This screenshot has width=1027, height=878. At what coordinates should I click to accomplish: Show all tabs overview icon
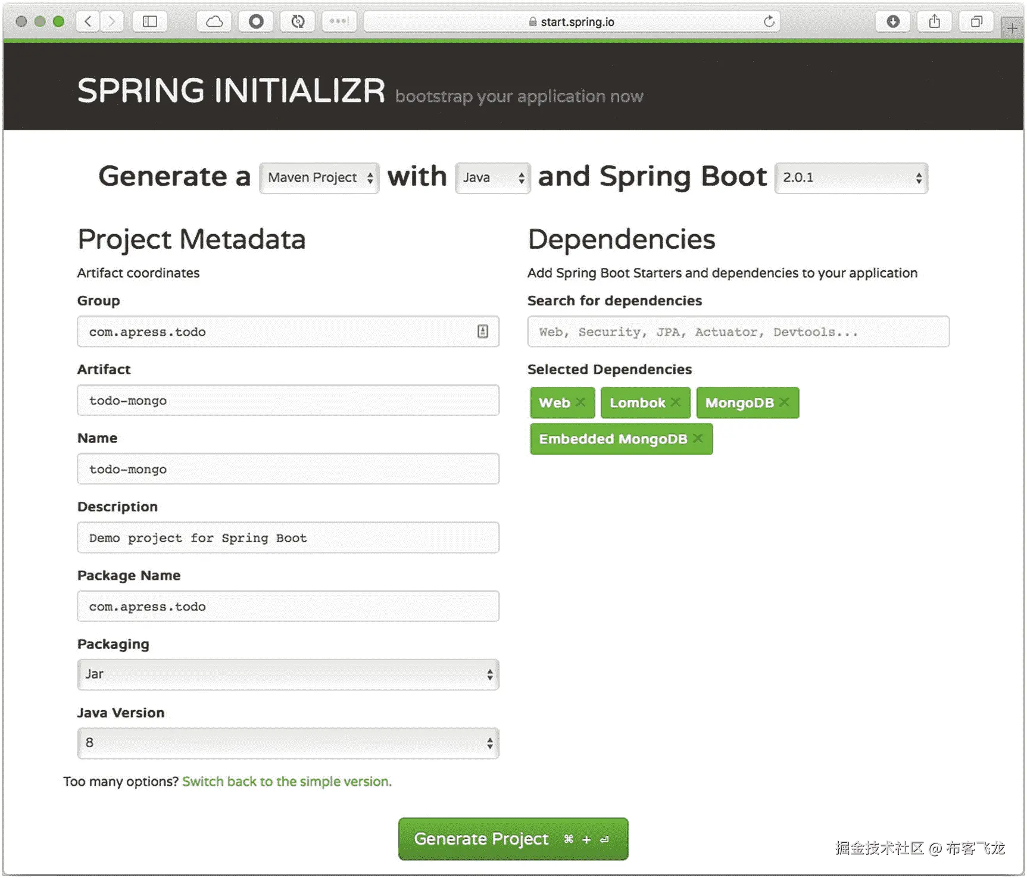point(976,22)
